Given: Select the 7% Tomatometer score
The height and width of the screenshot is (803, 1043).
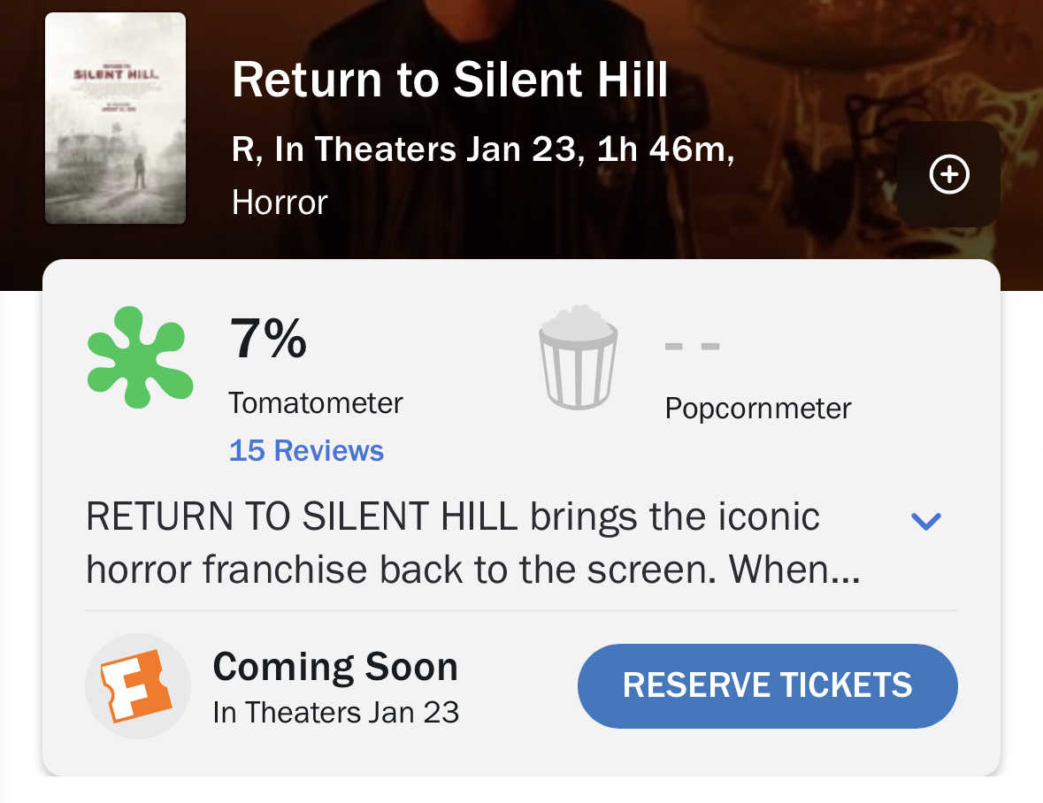Looking at the screenshot, I should tap(268, 340).
